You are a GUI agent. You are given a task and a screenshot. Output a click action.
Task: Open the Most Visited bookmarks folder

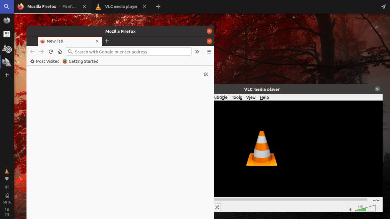coord(45,61)
